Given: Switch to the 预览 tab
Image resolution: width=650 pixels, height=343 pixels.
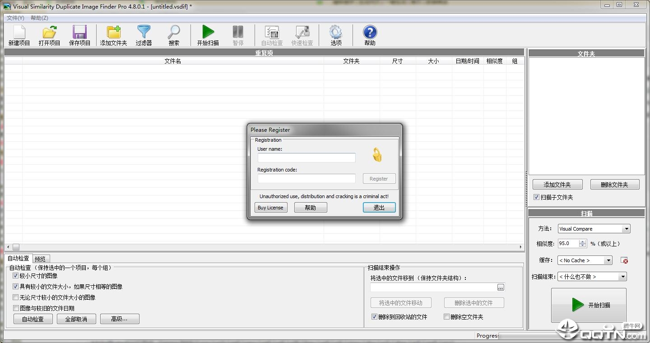Looking at the screenshot, I should coord(41,258).
